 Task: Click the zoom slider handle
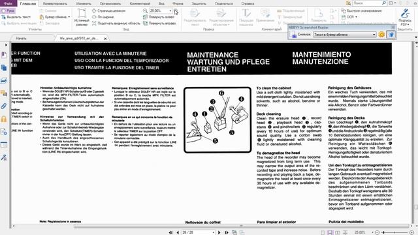click(x=383, y=232)
